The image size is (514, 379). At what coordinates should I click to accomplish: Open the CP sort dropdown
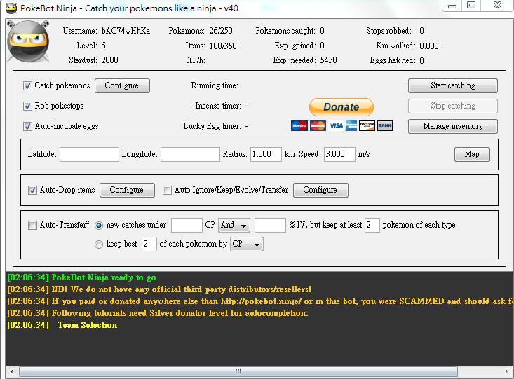coord(247,244)
